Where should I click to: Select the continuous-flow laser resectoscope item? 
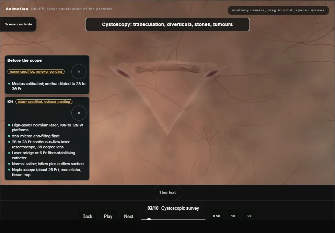coord(41,145)
